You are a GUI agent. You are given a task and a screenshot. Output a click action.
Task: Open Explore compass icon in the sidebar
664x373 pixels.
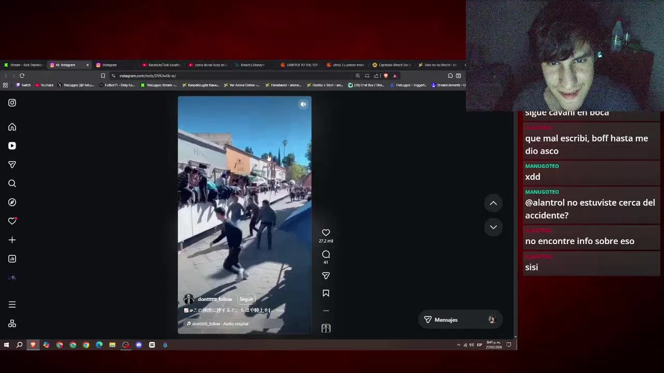pyautogui.click(x=12, y=202)
